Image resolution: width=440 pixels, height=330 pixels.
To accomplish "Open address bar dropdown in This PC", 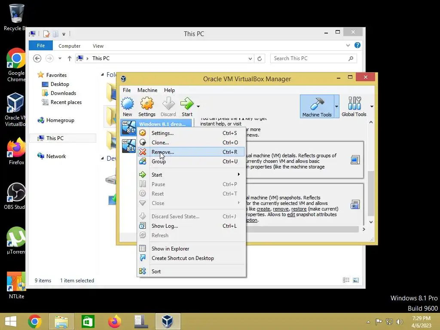I will click(250, 58).
